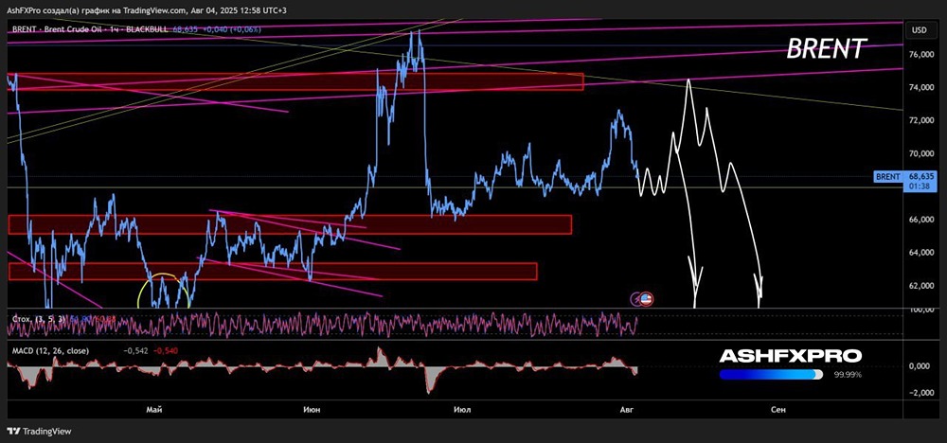
Task: Click the 76,000 price scale label
Action: click(x=920, y=54)
